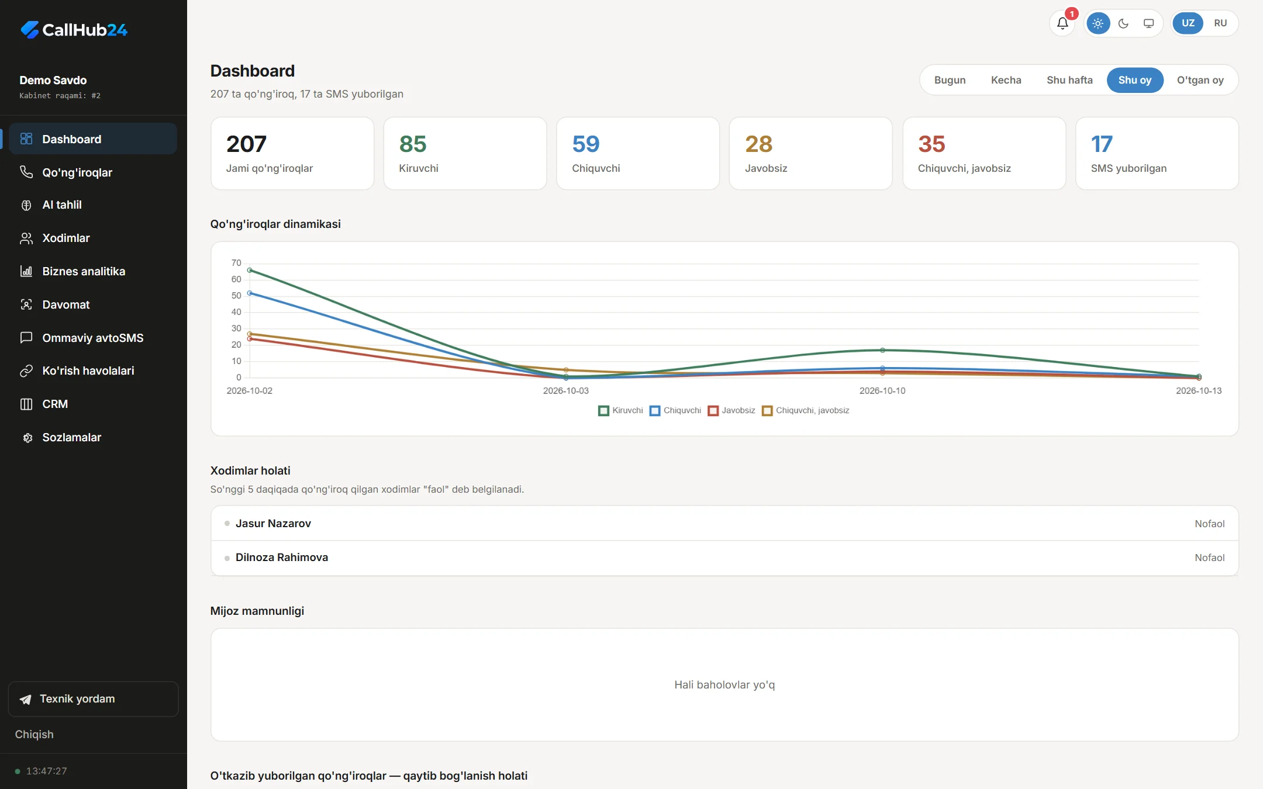Toggle Javobsiz series legend swatch
Screen dimensions: 1263x789
(x=713, y=410)
